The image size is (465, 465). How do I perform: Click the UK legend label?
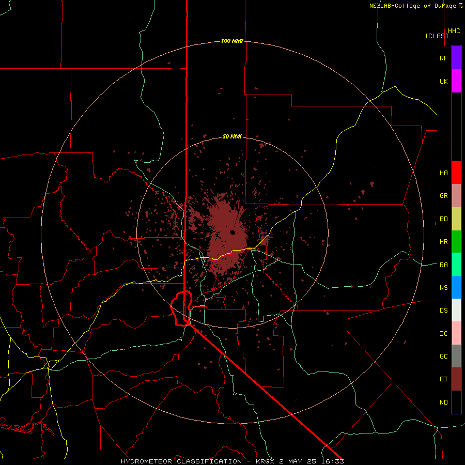[443, 81]
